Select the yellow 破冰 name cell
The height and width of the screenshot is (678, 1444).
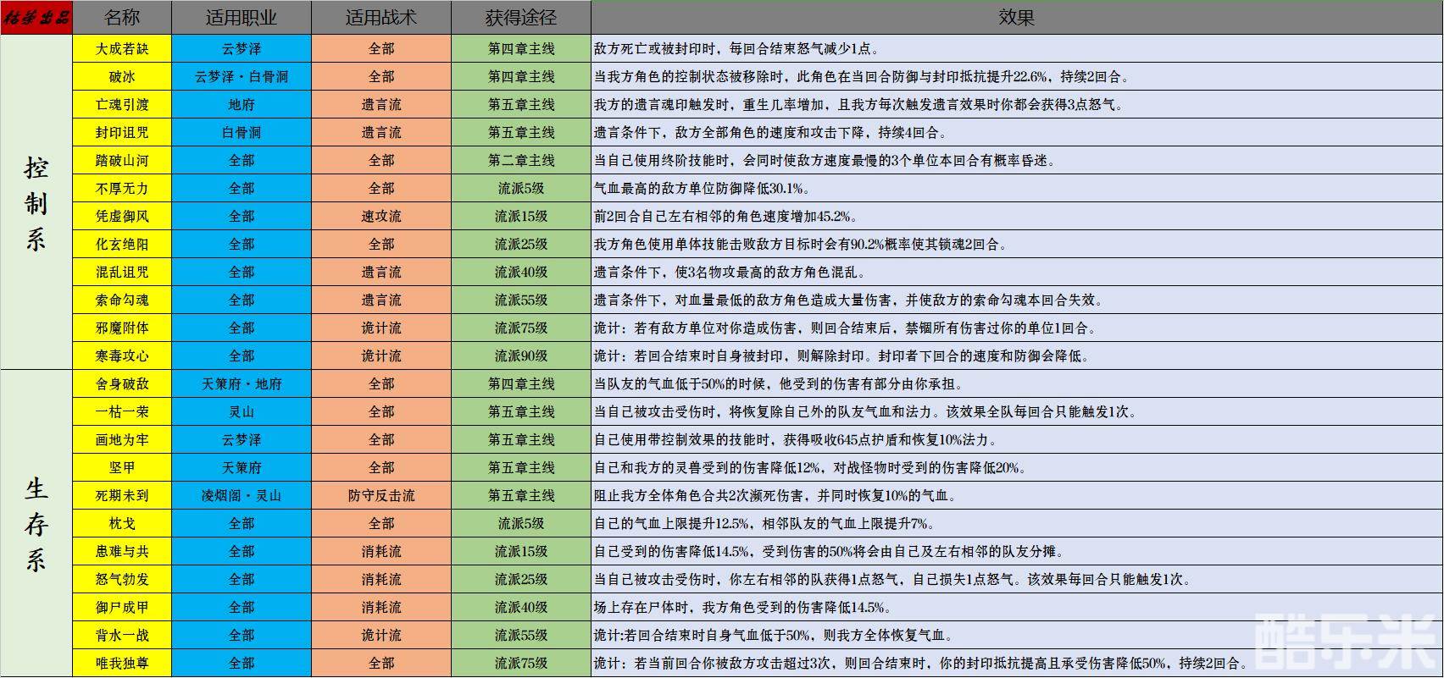point(122,77)
